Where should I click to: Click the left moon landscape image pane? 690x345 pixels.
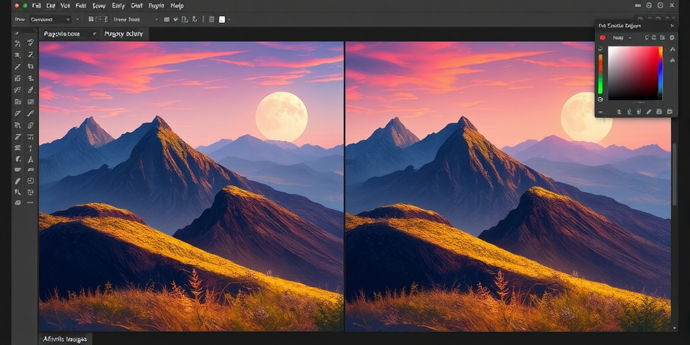coord(191,186)
